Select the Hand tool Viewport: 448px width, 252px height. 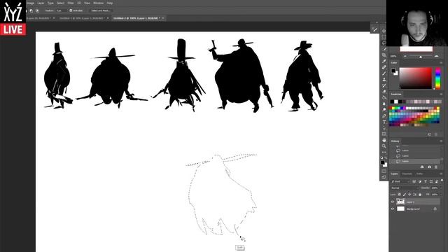tap(384, 140)
